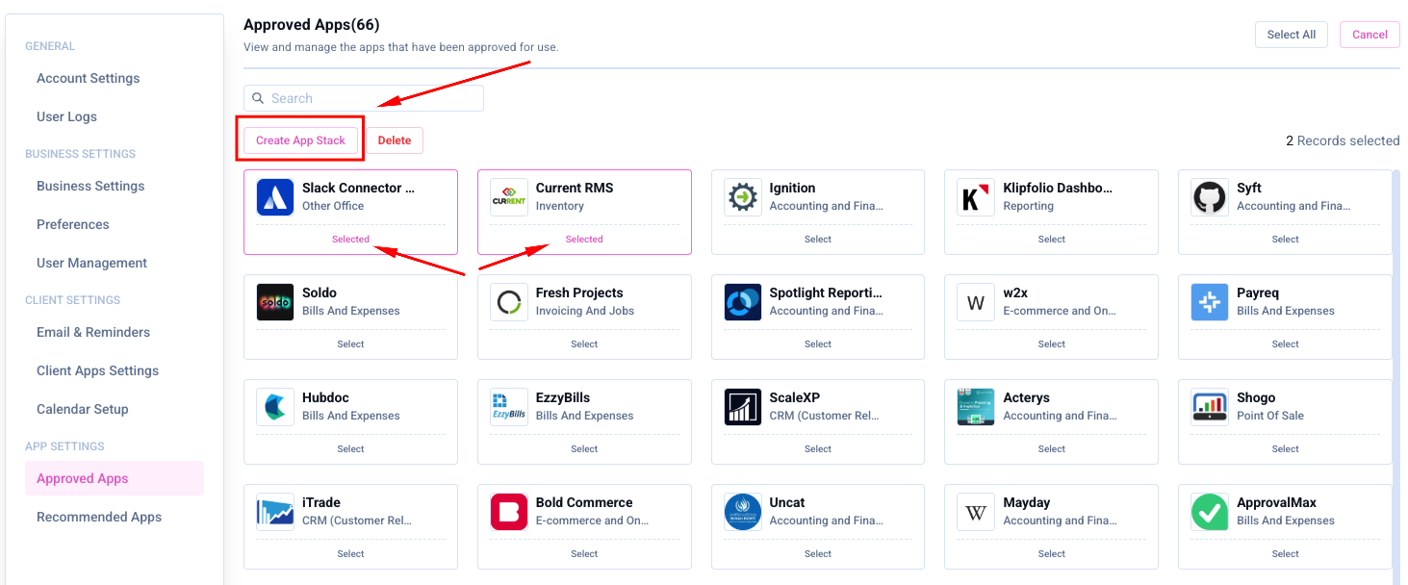This screenshot has width=1408, height=585.
Task: Select the ApprovalMax app
Action: point(1286,554)
